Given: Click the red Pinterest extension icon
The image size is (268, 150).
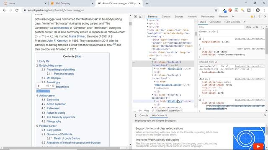Looking at the screenshot, I should click(x=230, y=10).
